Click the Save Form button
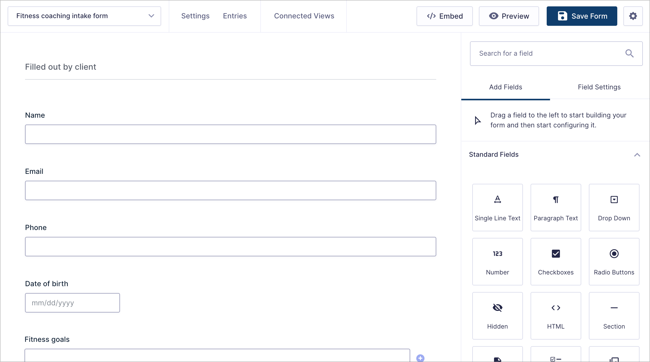Image resolution: width=650 pixels, height=362 pixels. point(581,16)
